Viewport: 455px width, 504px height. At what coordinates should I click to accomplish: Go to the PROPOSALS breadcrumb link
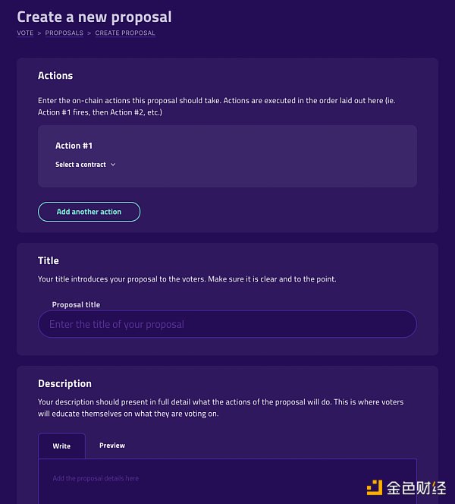(x=64, y=33)
